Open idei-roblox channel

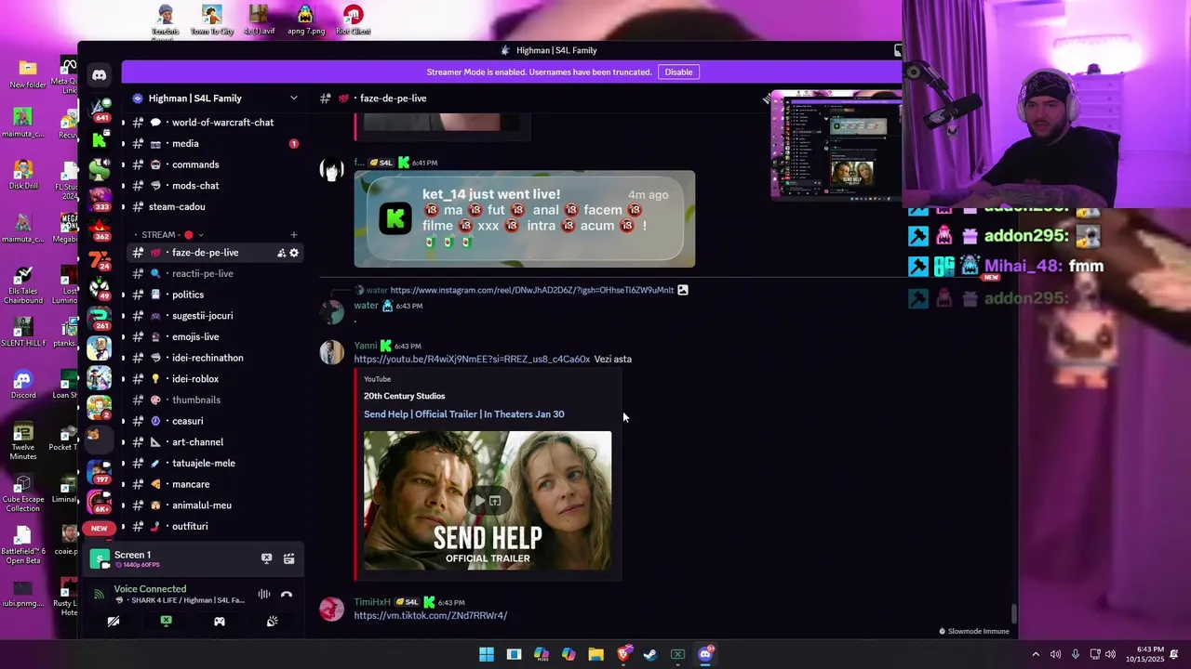click(x=214, y=379)
